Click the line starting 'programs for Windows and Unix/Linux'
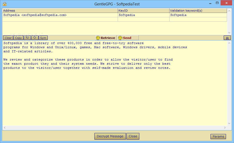The height and width of the screenshot is (143, 234). 95,47
